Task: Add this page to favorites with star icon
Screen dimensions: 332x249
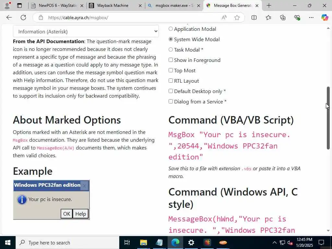Action: [237, 18]
